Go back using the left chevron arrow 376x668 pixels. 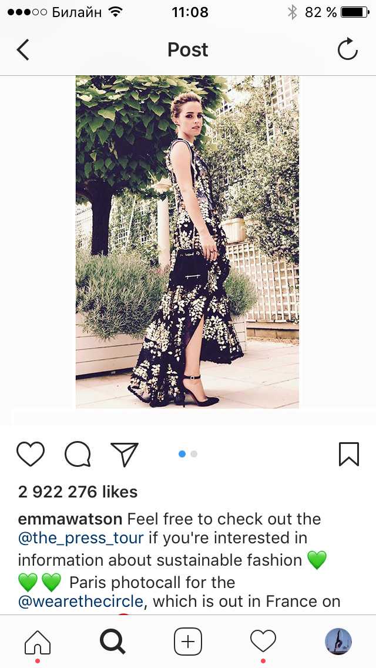(22, 50)
